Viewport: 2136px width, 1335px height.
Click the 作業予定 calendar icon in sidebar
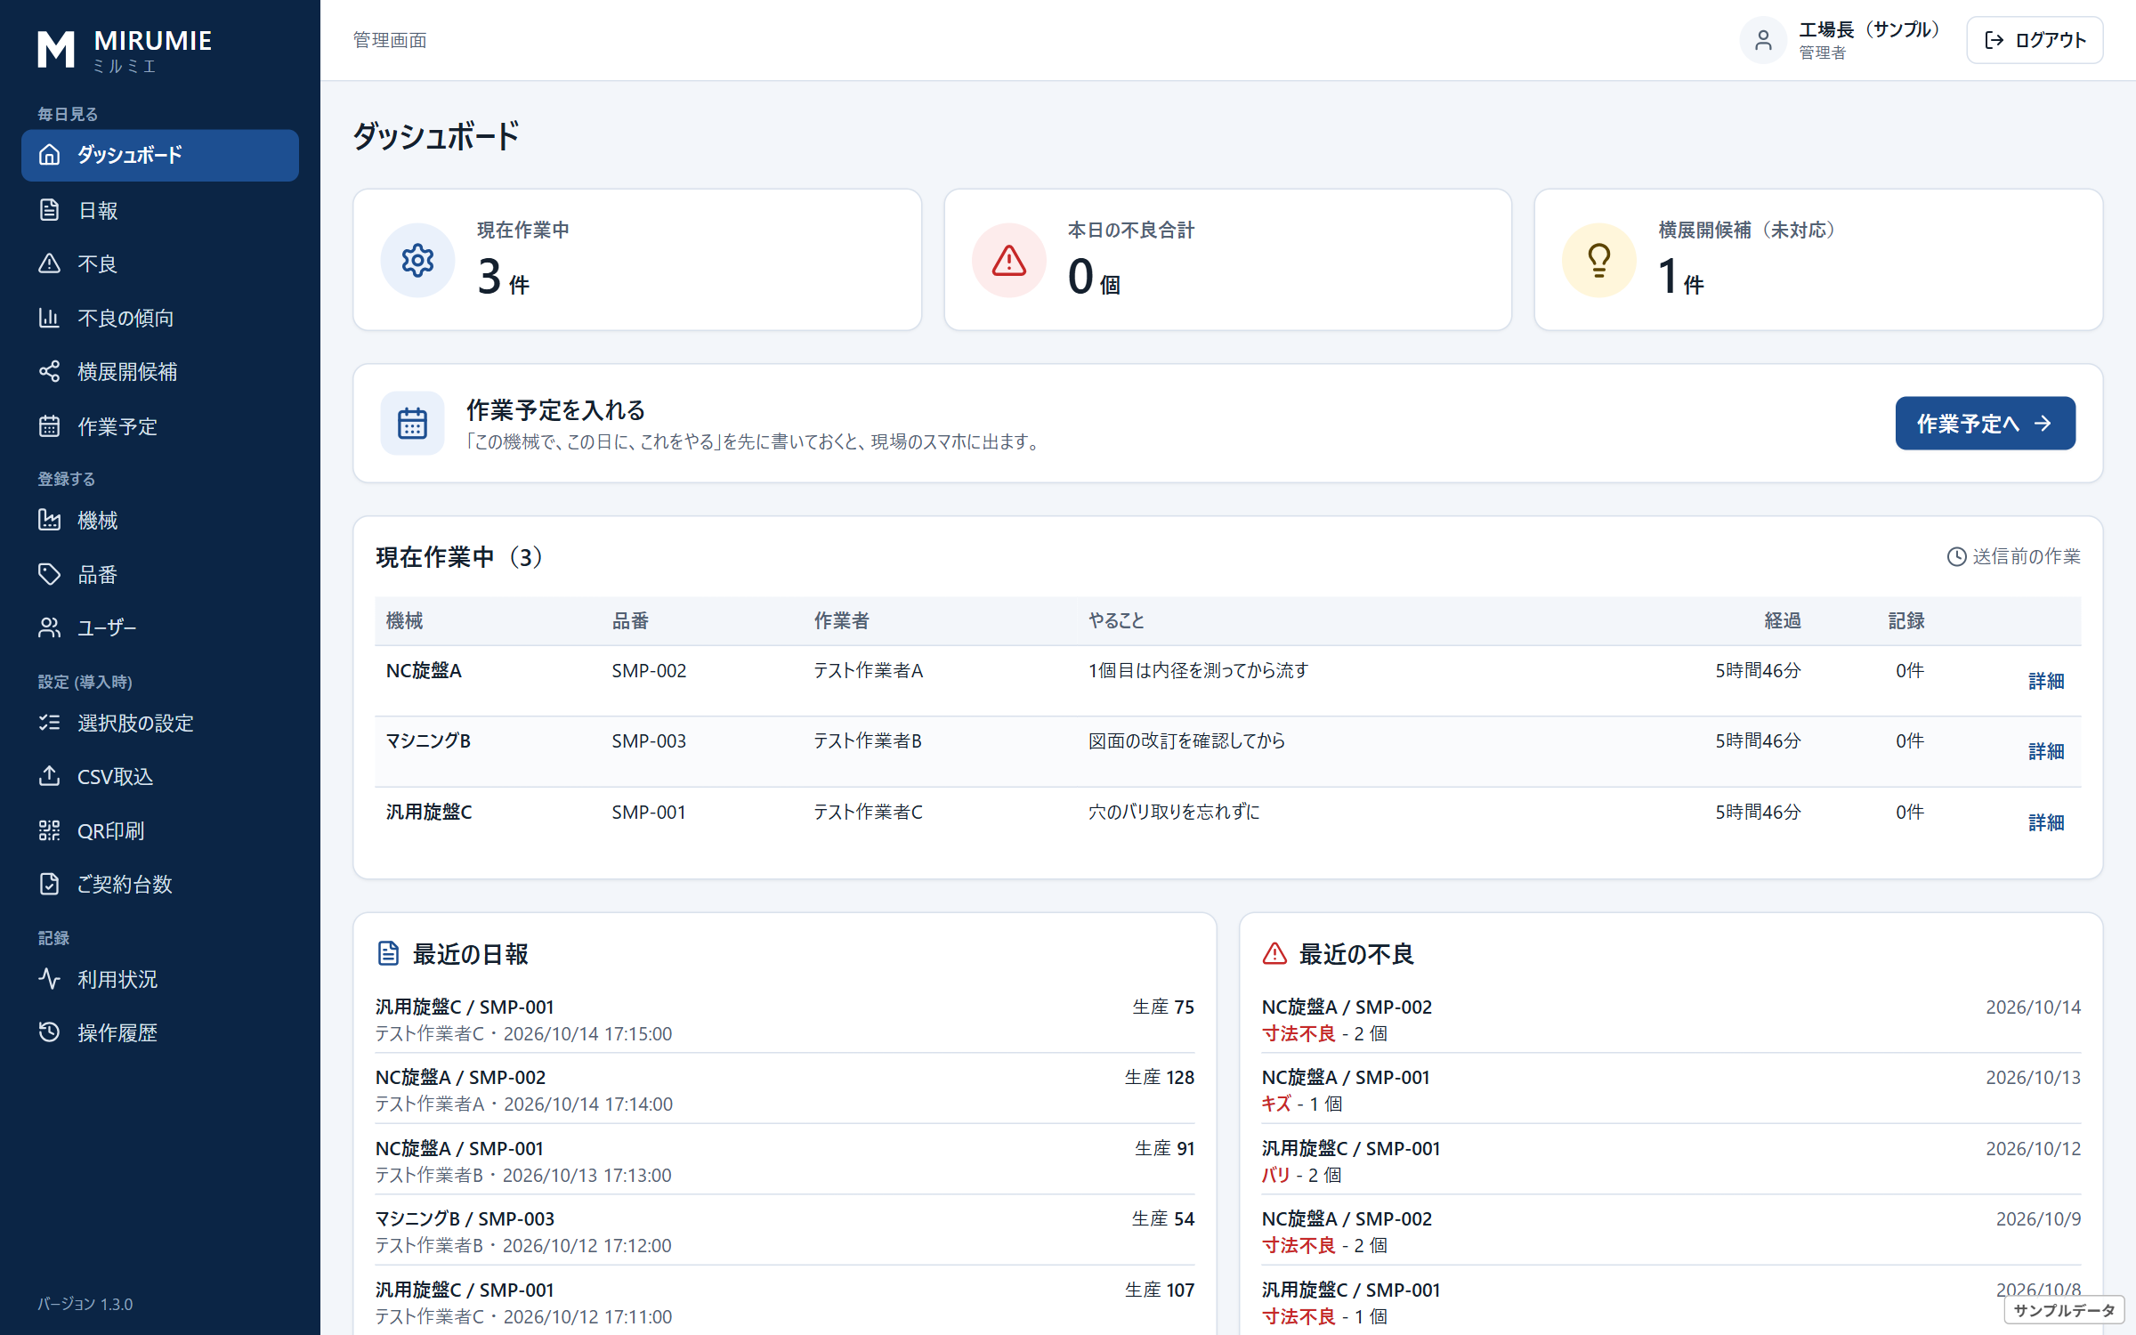(x=49, y=426)
